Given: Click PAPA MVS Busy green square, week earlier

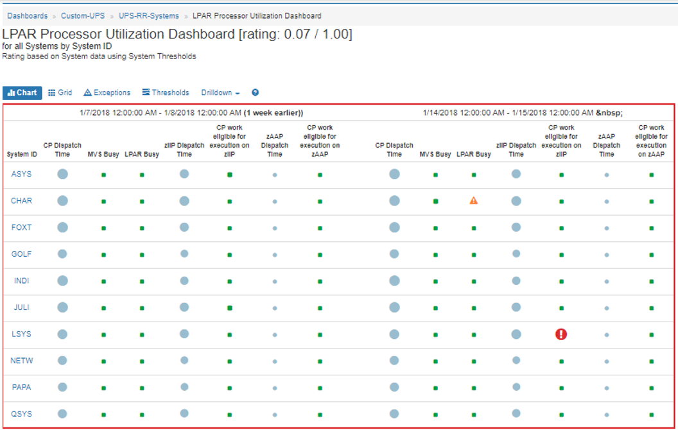Looking at the screenshot, I should point(104,388).
